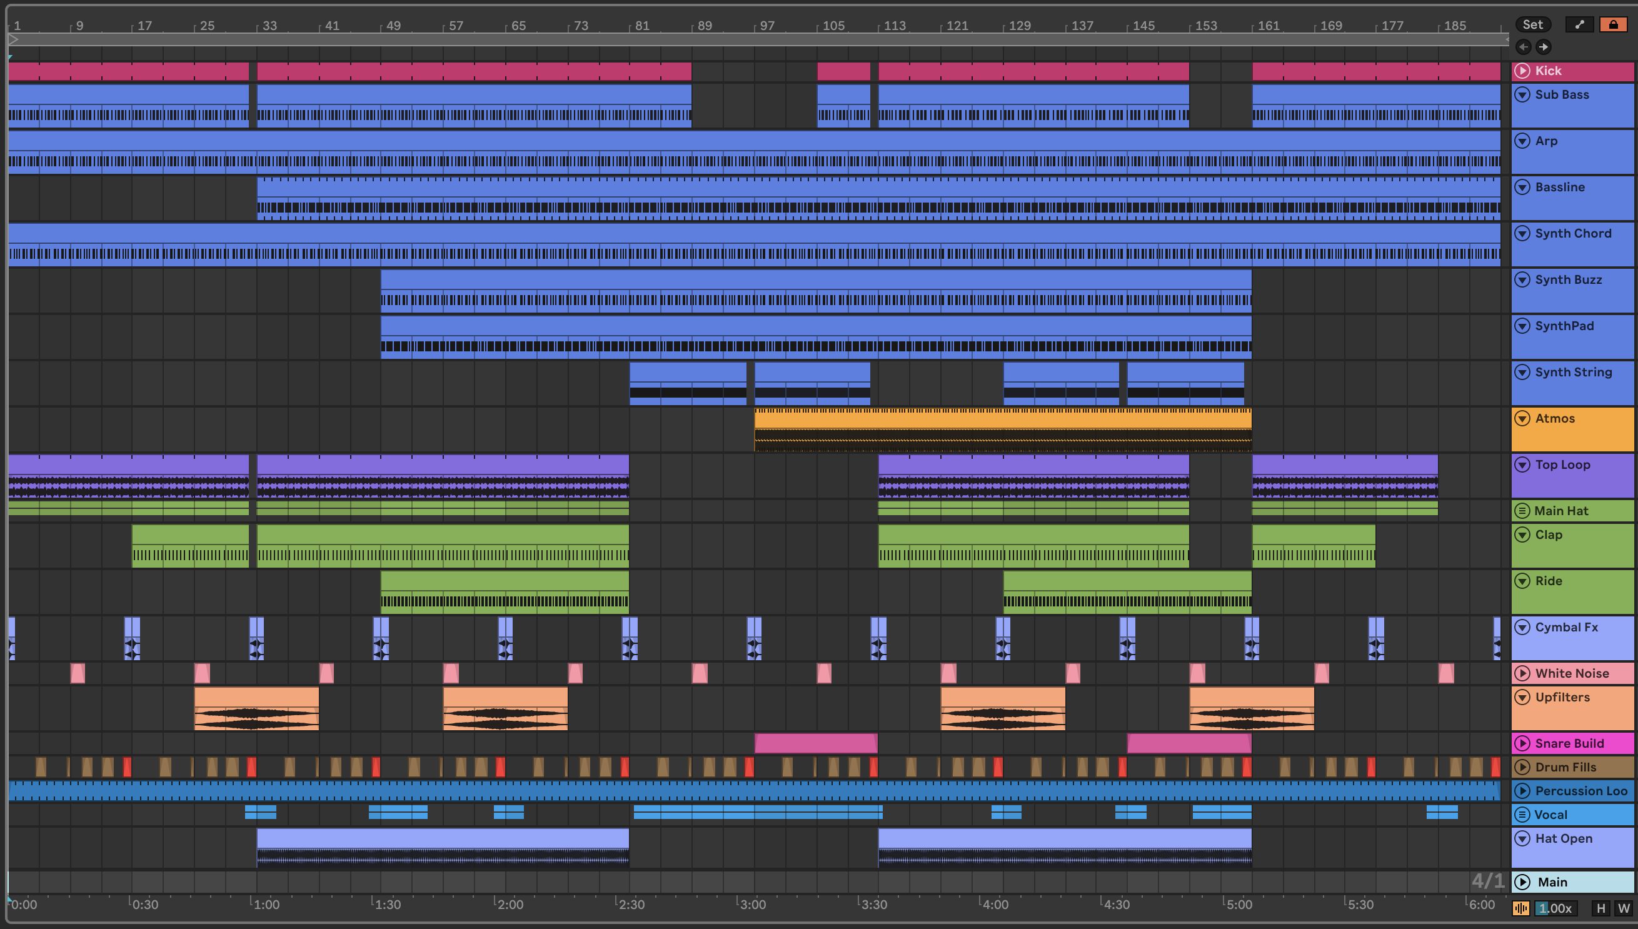Adjust the 1.00x zoom value field

pyautogui.click(x=1555, y=908)
